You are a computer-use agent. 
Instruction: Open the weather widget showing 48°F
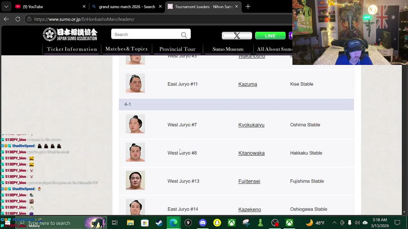[x=315, y=223]
